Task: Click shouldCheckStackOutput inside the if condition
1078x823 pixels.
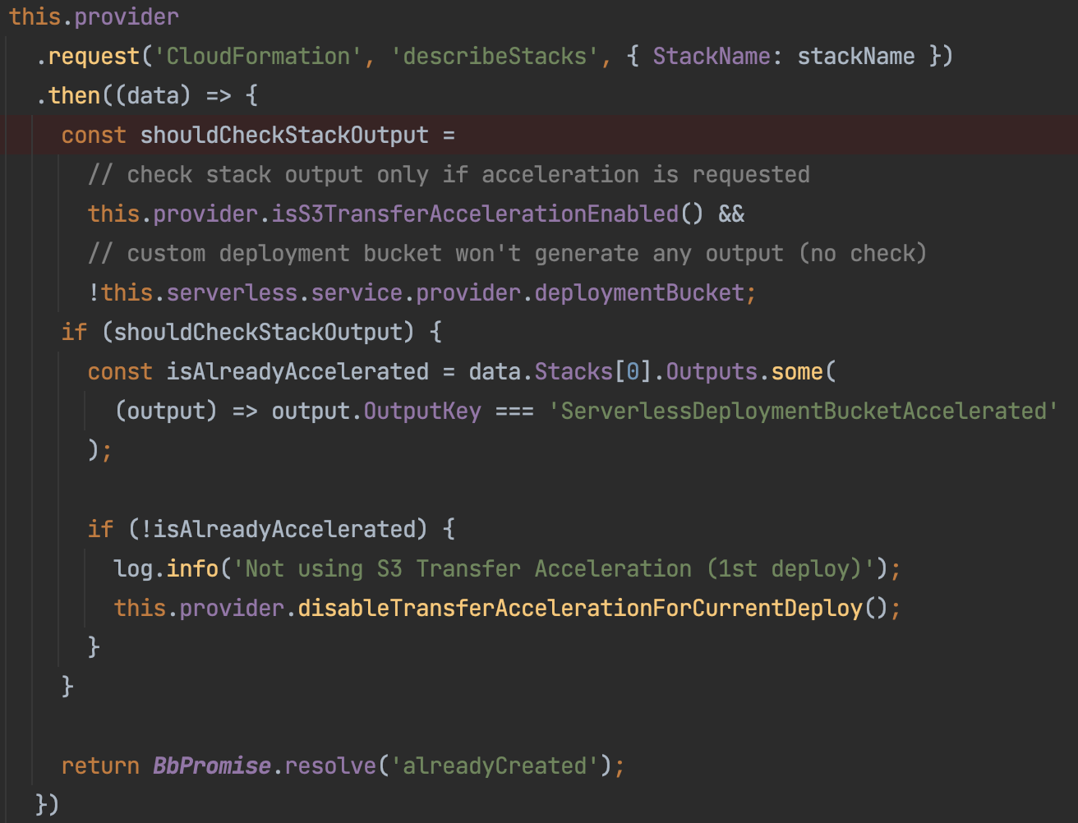Action: tap(258, 333)
